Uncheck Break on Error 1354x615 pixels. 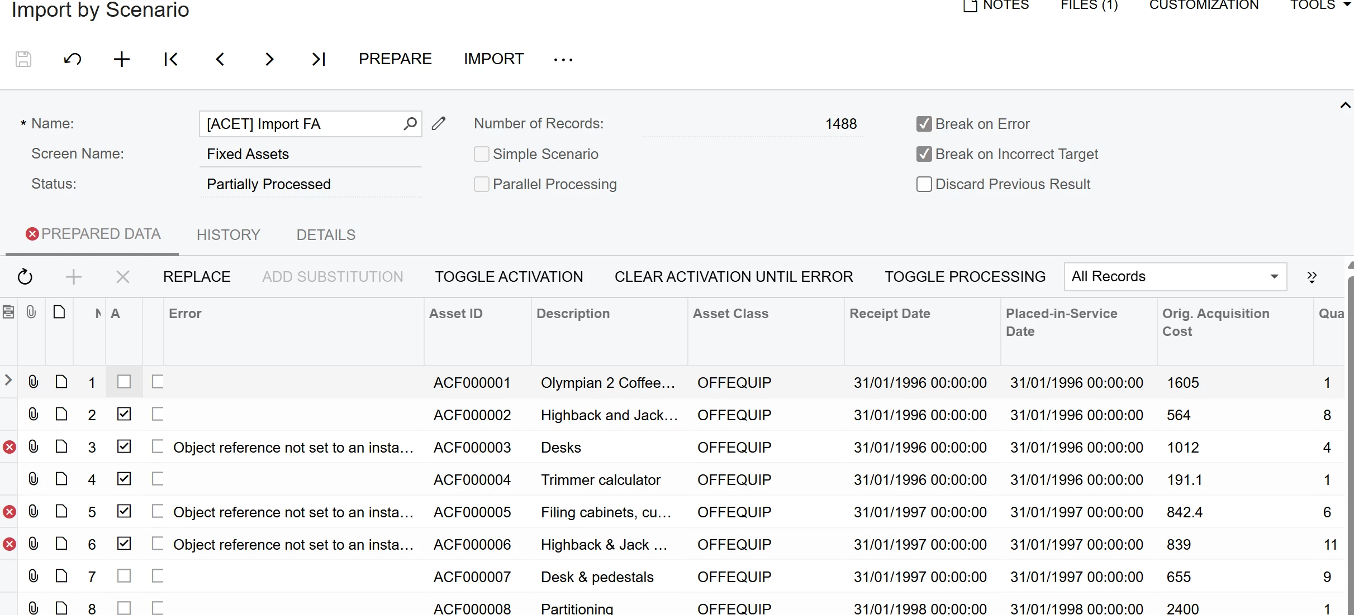(924, 124)
